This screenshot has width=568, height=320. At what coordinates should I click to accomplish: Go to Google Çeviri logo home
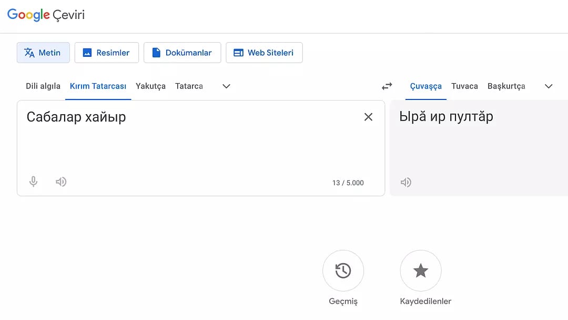pos(46,15)
